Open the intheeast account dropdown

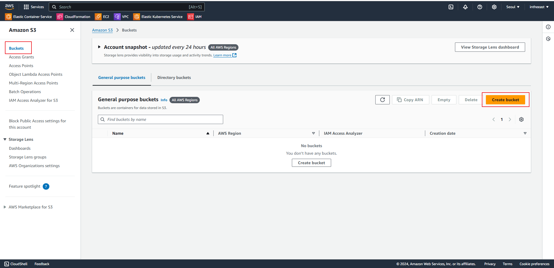click(539, 7)
